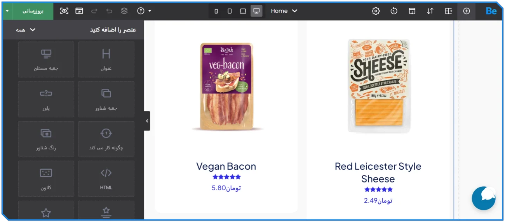Open the navigator layers icon
Image resolution: width=505 pixels, height=222 pixels.
coord(124,11)
